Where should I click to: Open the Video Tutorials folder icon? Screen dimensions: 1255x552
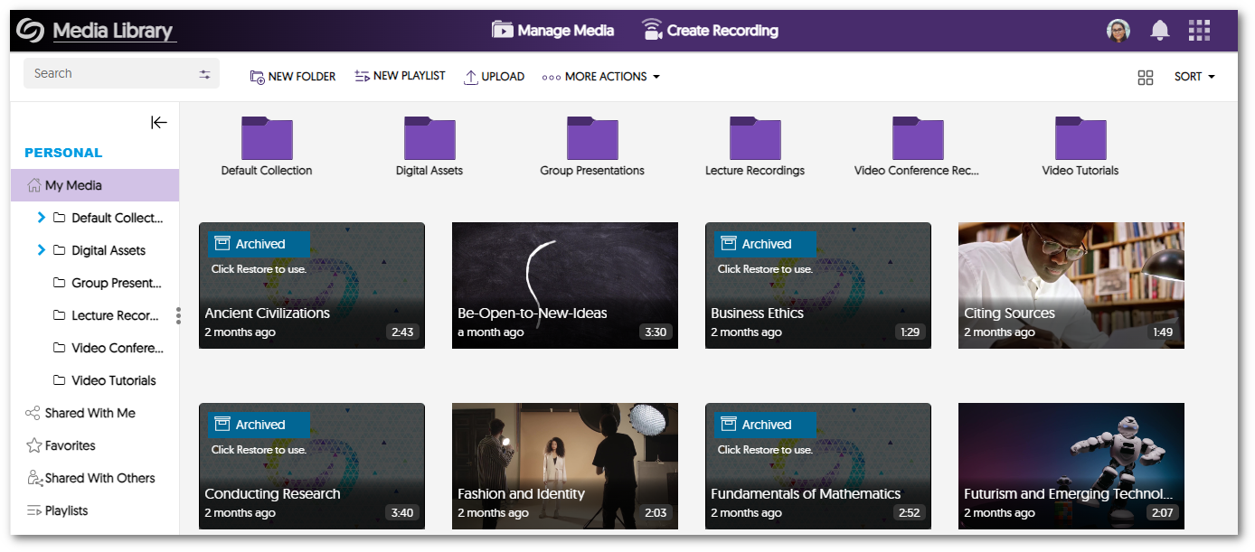[x=1080, y=139]
